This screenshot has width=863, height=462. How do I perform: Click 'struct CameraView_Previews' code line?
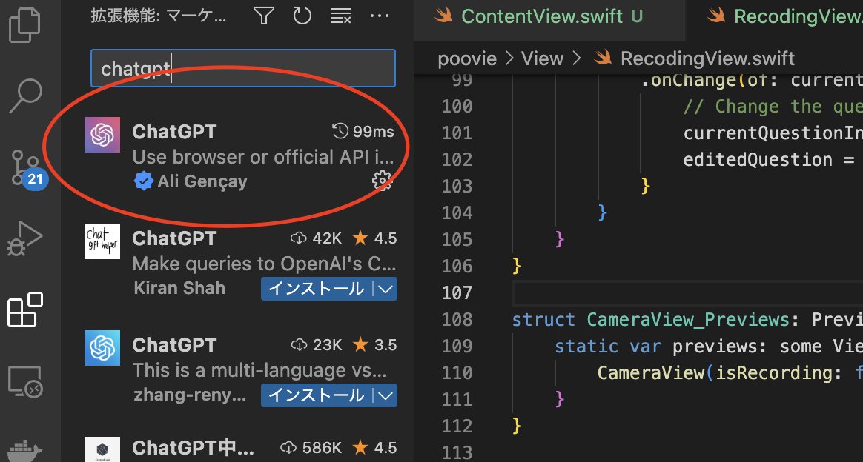(687, 319)
